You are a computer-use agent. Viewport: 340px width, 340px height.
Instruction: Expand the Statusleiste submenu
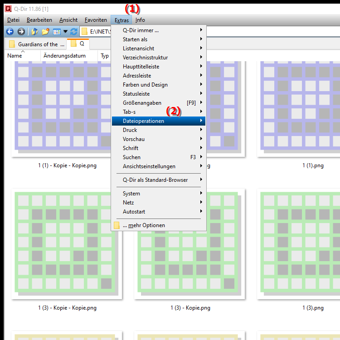click(x=159, y=94)
